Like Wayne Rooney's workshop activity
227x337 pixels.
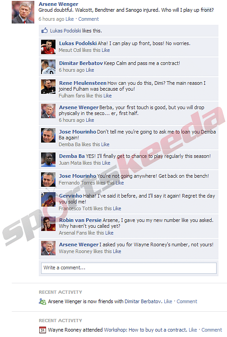(193, 330)
